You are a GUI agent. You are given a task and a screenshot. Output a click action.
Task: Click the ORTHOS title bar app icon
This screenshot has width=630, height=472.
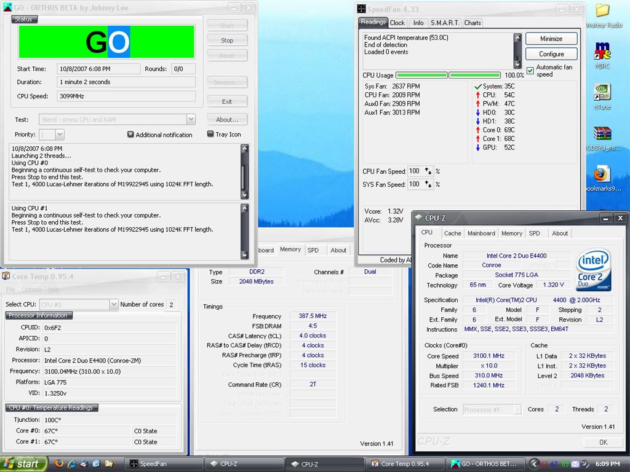7,7
